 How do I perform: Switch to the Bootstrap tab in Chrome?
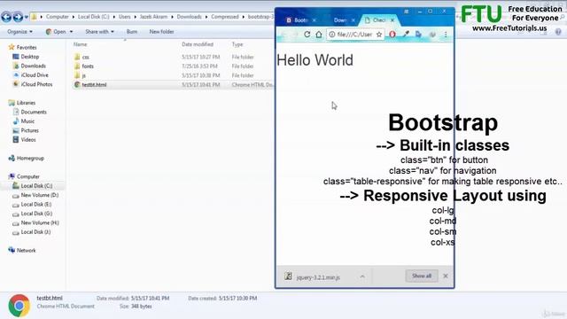[298, 20]
